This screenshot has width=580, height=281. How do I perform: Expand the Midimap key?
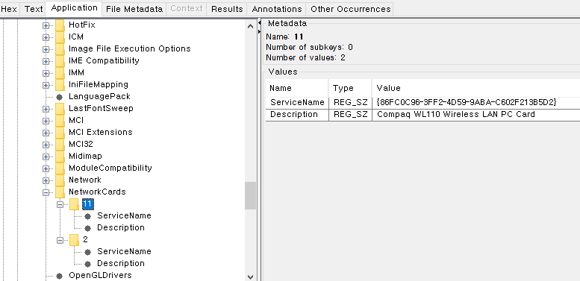46,157
